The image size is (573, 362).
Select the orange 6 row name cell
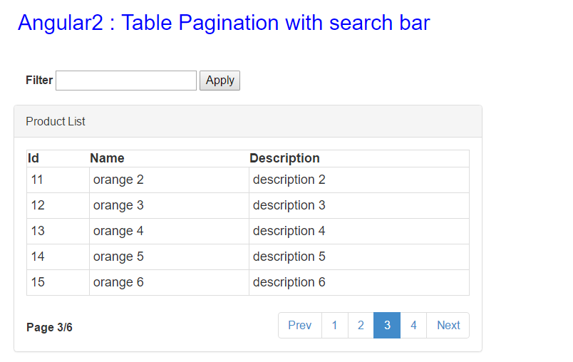pos(169,282)
